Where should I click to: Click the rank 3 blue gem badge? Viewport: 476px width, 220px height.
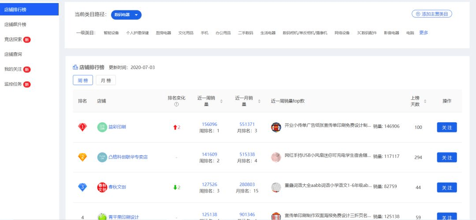82,187
